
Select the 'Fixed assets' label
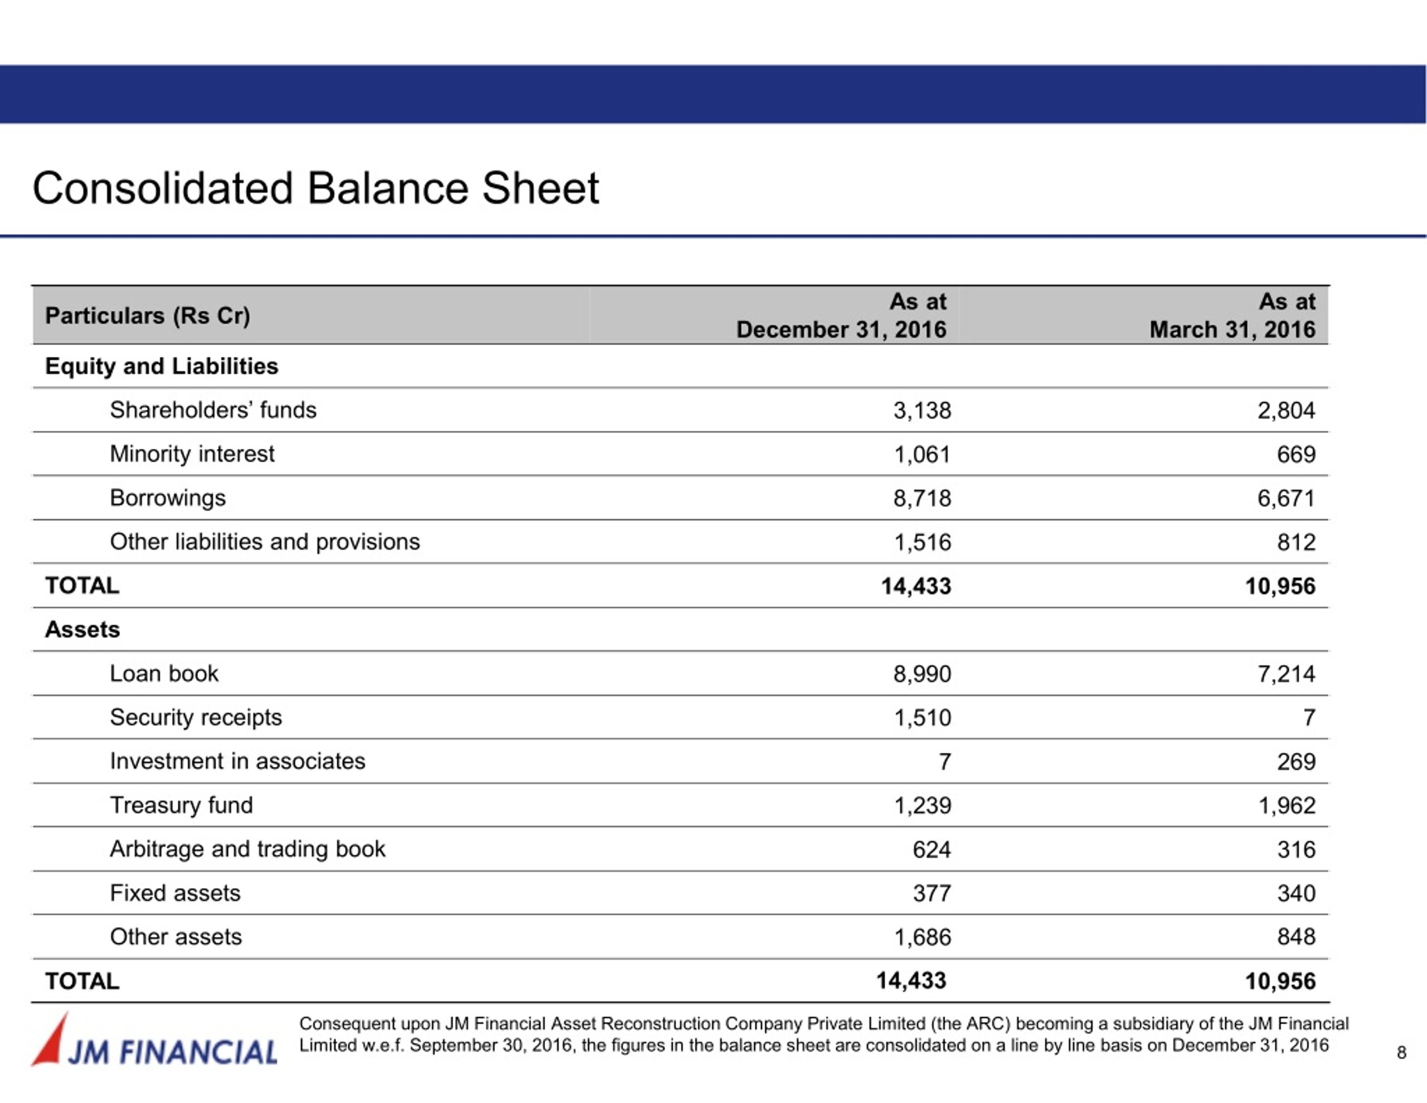(175, 893)
